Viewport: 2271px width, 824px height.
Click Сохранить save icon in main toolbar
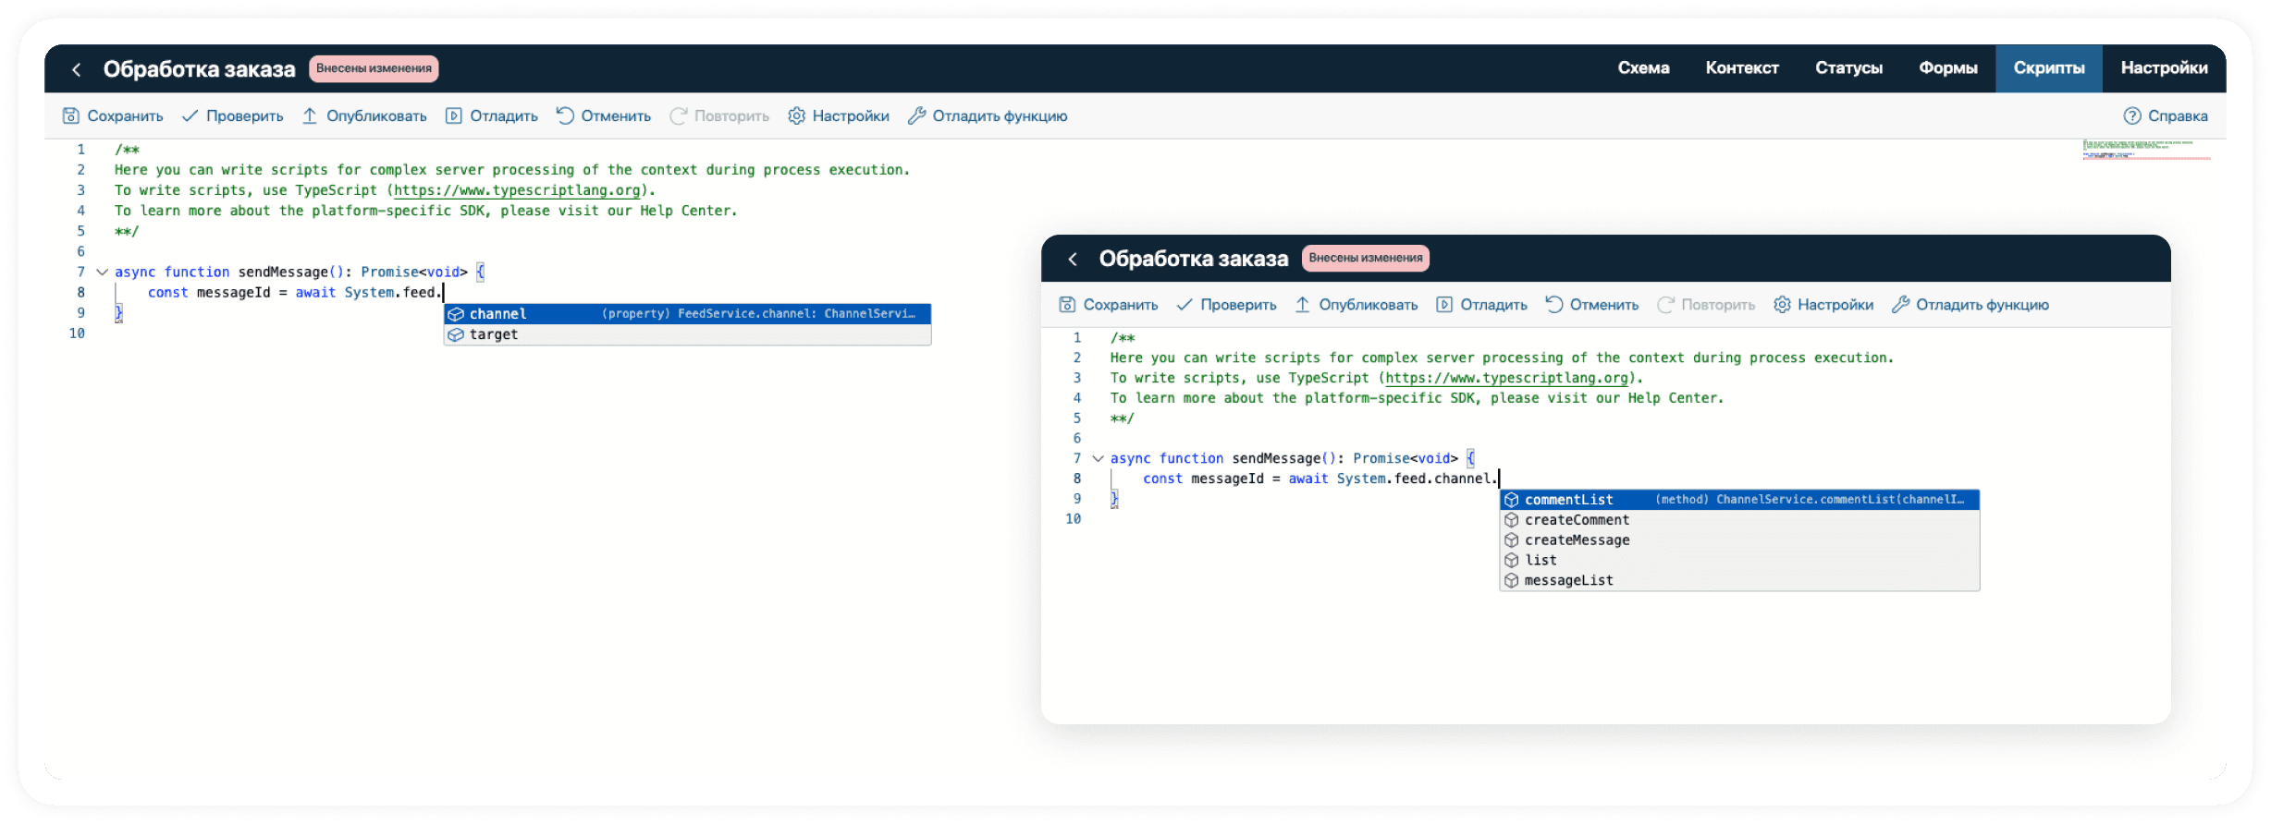click(71, 115)
